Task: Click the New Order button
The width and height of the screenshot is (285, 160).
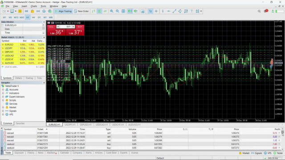Action: click(81, 11)
